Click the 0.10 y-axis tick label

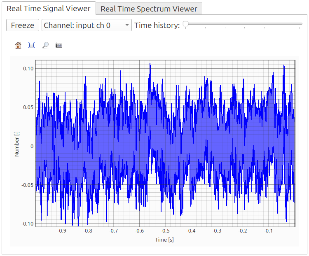pos(28,69)
